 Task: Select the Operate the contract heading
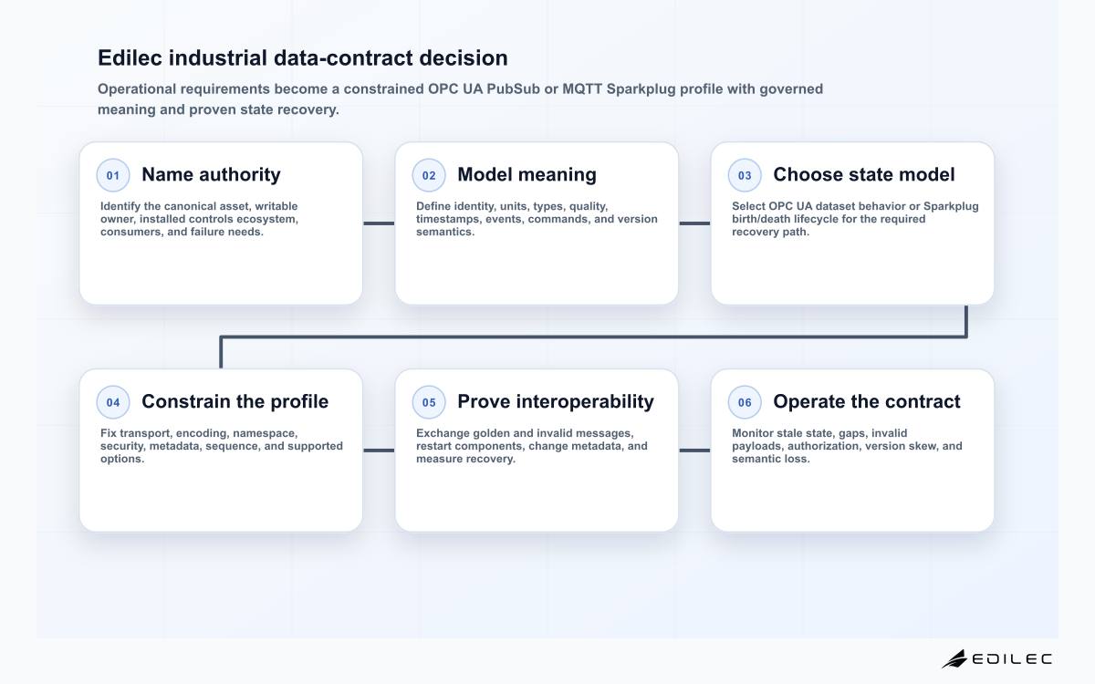click(867, 401)
